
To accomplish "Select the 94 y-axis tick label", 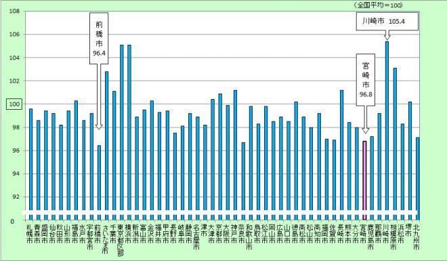I will pos(16,174).
